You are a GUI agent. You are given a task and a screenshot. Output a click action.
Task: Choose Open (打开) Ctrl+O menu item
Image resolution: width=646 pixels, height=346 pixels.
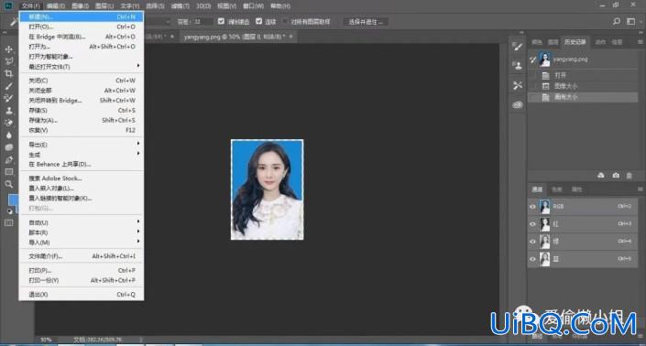pos(82,27)
